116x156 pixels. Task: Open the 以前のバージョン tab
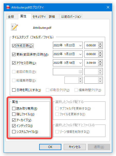click(x=71, y=17)
